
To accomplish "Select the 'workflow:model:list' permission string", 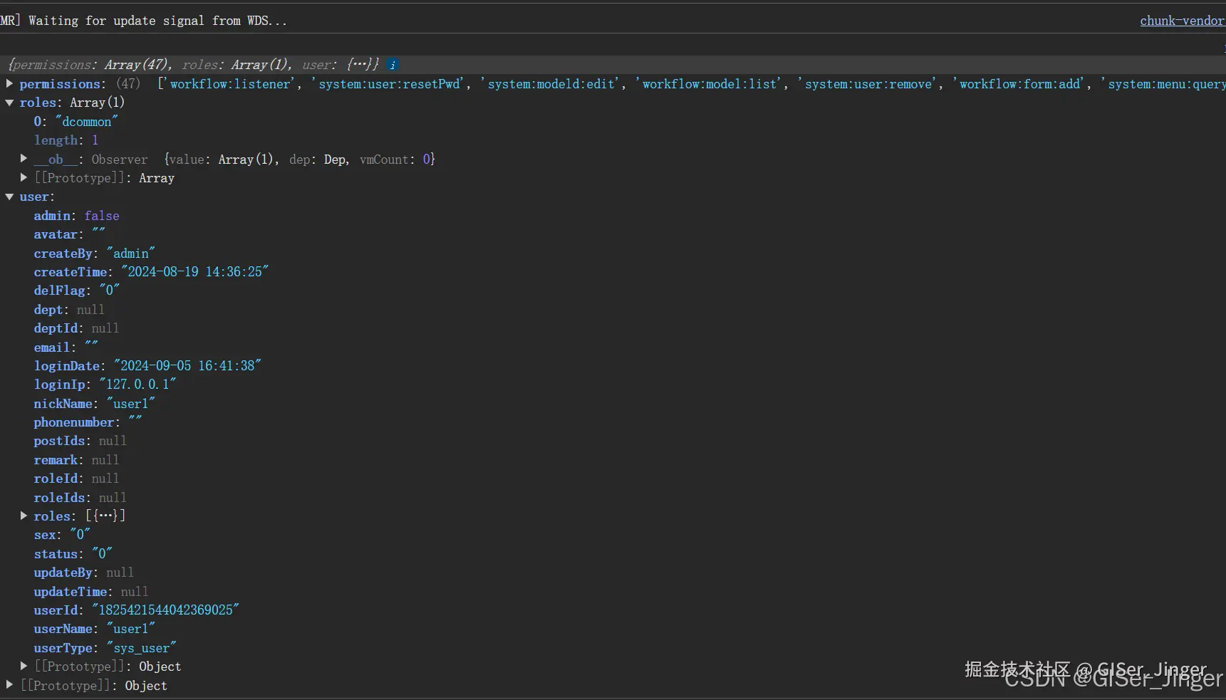I will (x=710, y=84).
